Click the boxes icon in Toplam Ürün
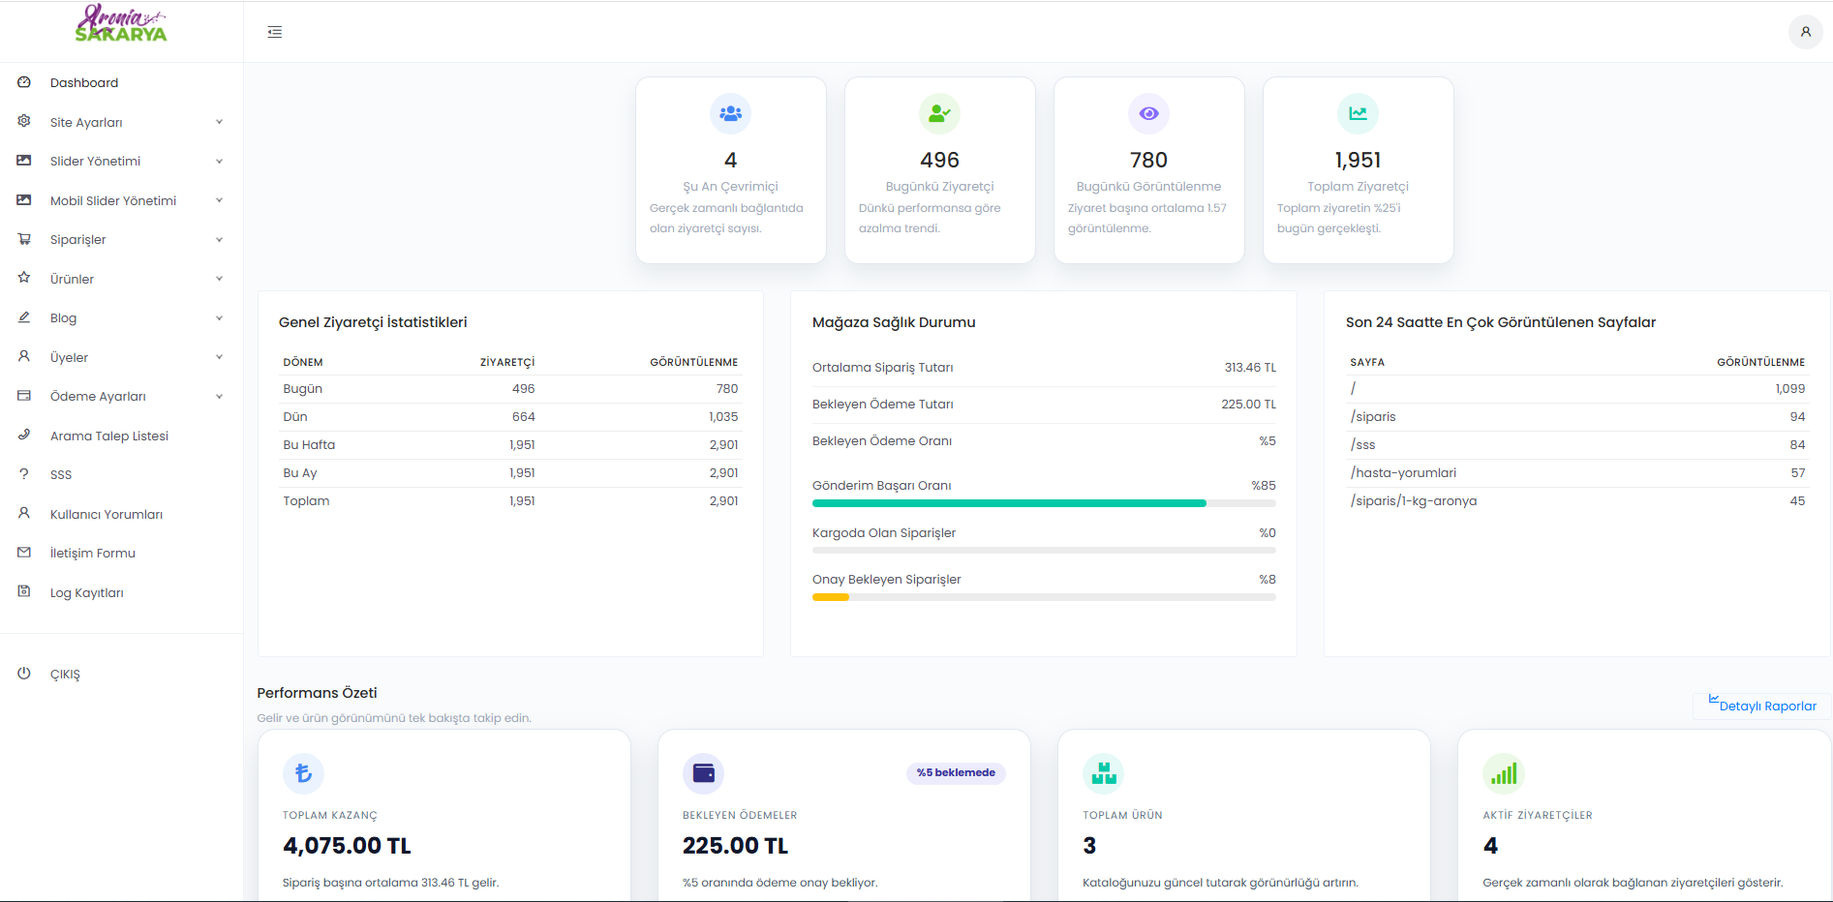Screen dimensions: 1833x902 click(x=1104, y=773)
